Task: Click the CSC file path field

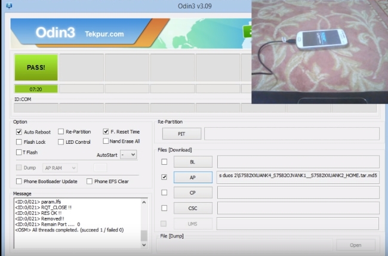Action: point(298,208)
